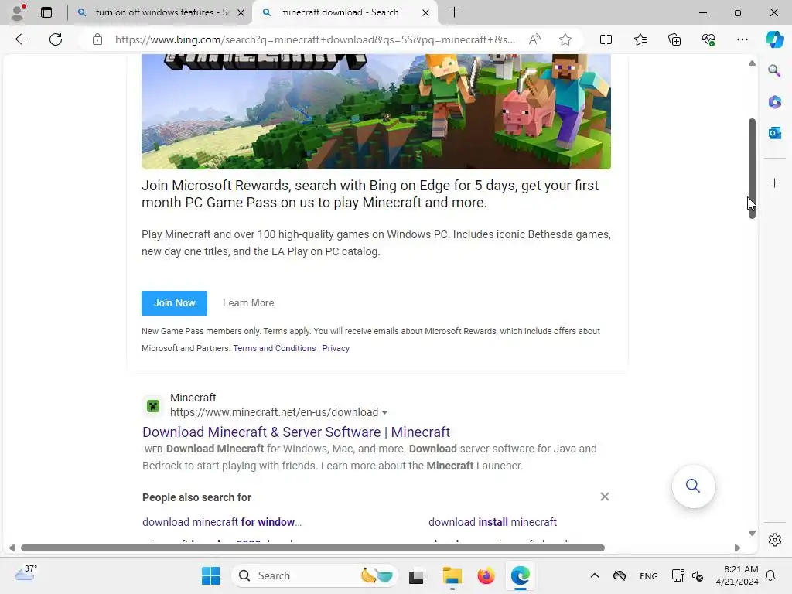Refresh the page

(56, 39)
